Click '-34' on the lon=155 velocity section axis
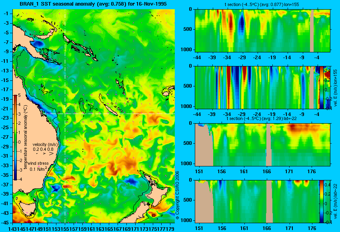 click(227, 114)
